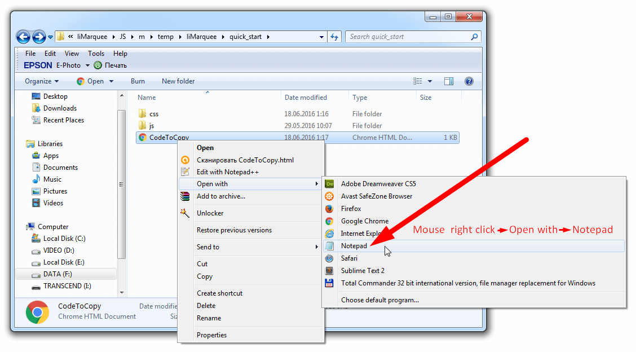This screenshot has width=636, height=352.
Task: Click the navigation pane scroll up arrow
Action: pyautogui.click(x=121, y=95)
